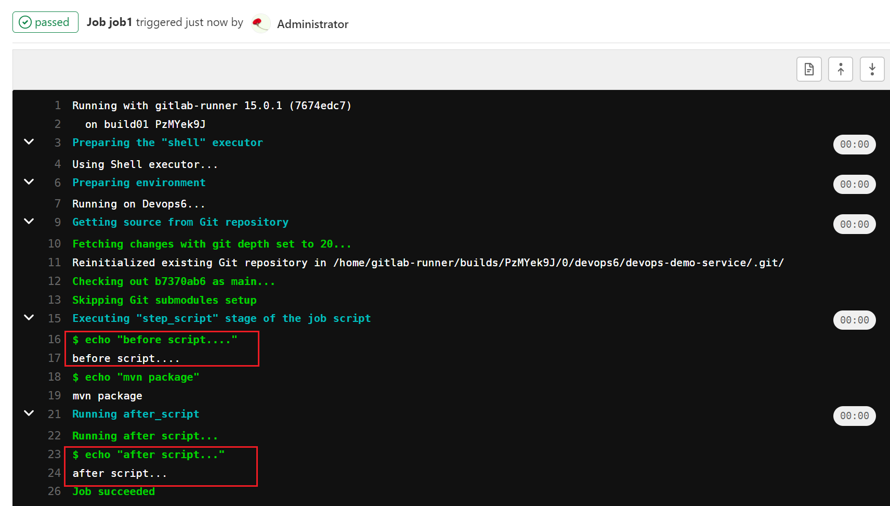This screenshot has width=890, height=506.
Task: Click 'Preparing the "shell" executor' header
Action: coord(167,142)
